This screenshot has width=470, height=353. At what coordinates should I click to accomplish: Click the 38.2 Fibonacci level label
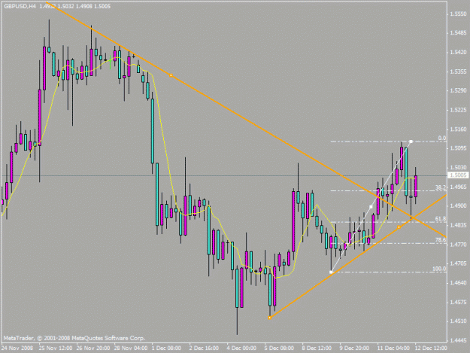coord(441,187)
